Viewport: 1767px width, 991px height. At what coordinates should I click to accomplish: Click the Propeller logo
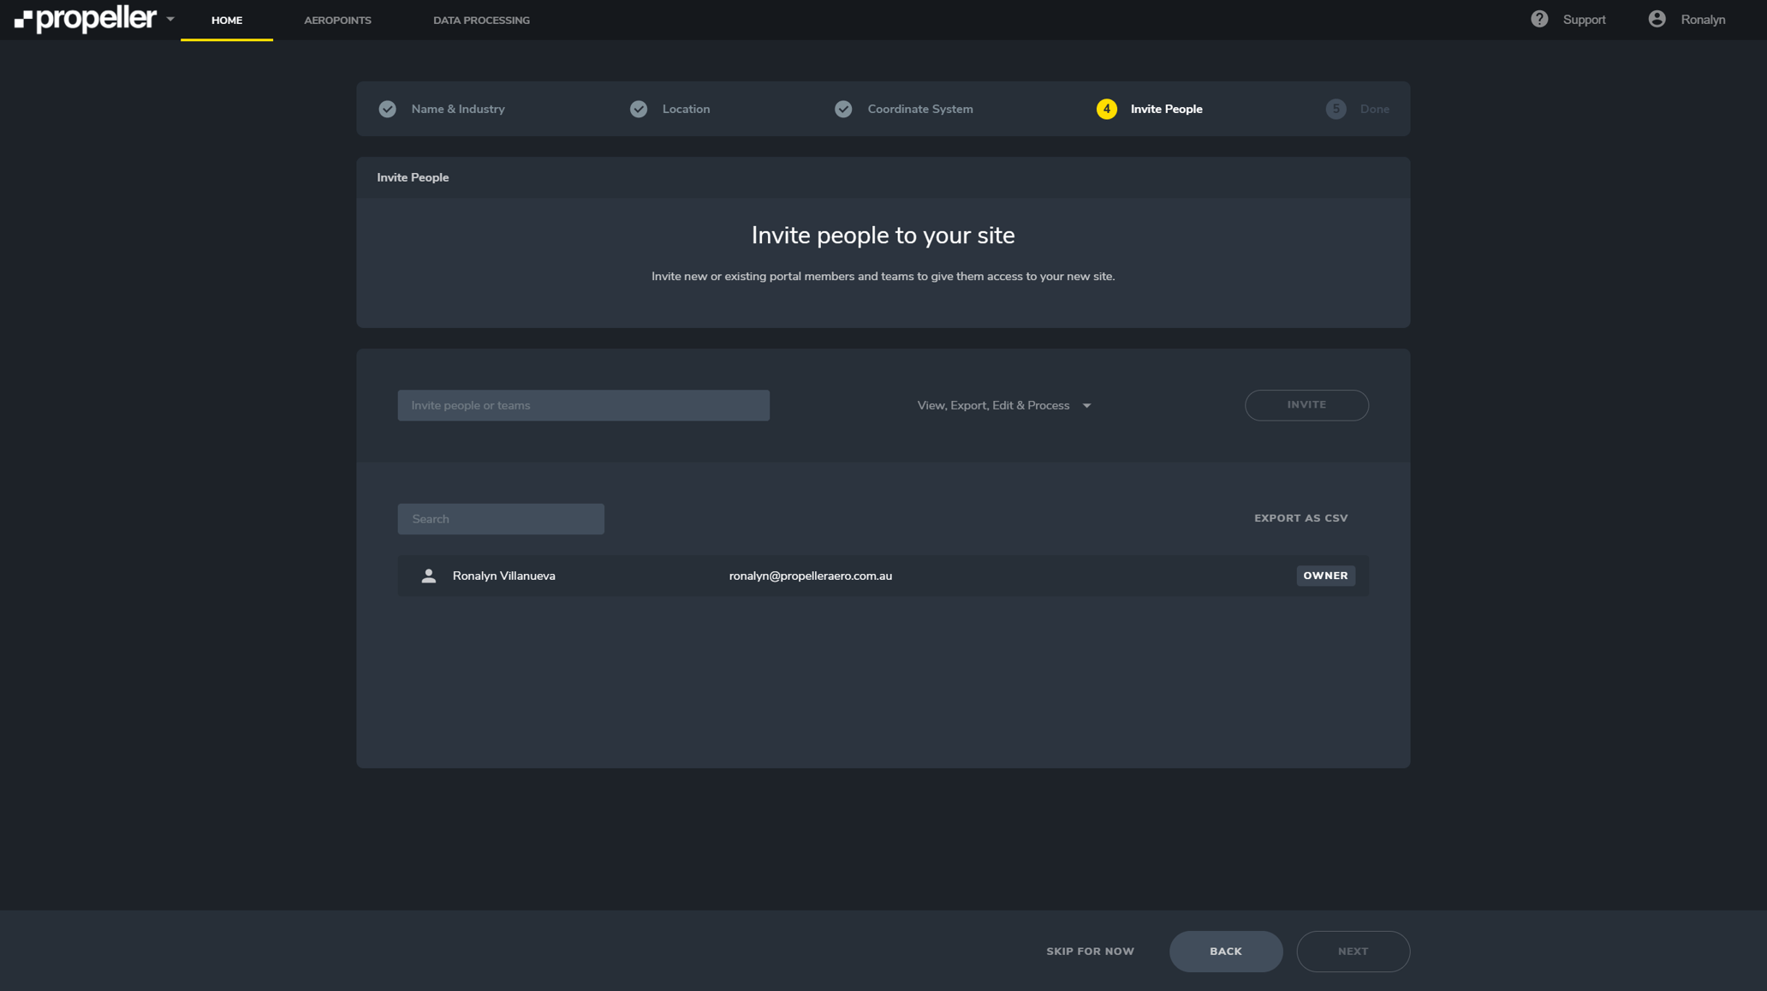click(x=86, y=19)
